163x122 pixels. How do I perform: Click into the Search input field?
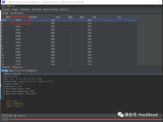pyautogui.click(x=89, y=115)
